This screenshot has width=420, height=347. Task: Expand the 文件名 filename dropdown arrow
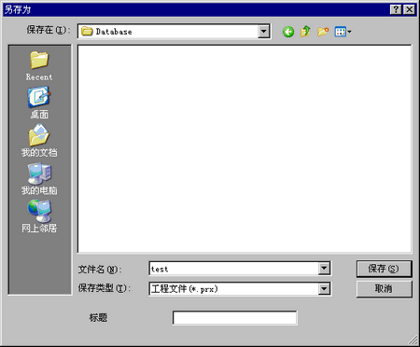(x=324, y=269)
